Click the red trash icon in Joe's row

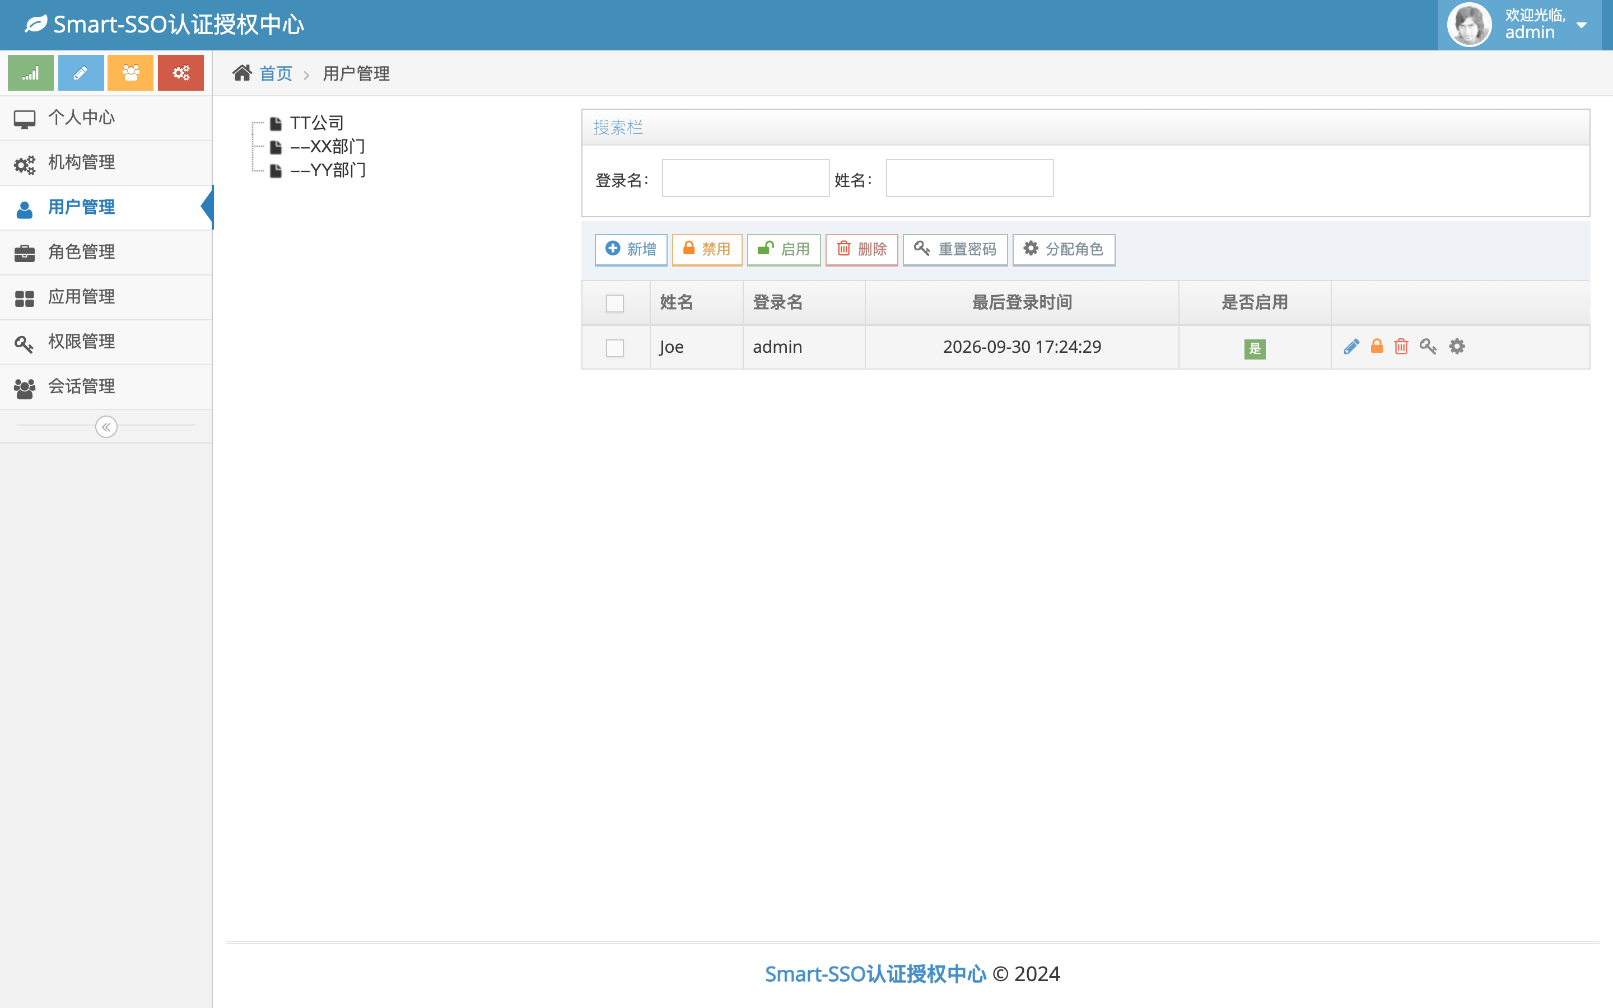coord(1401,347)
